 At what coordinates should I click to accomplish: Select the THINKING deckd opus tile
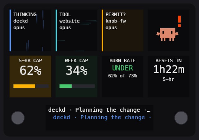click(30, 31)
